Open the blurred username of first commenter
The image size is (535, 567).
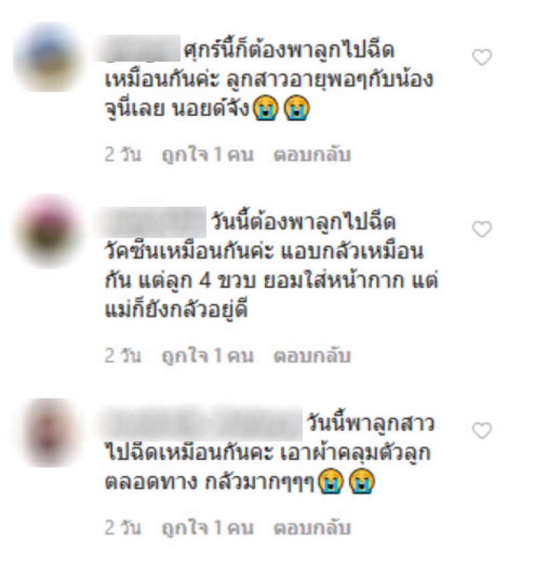pyautogui.click(x=138, y=48)
